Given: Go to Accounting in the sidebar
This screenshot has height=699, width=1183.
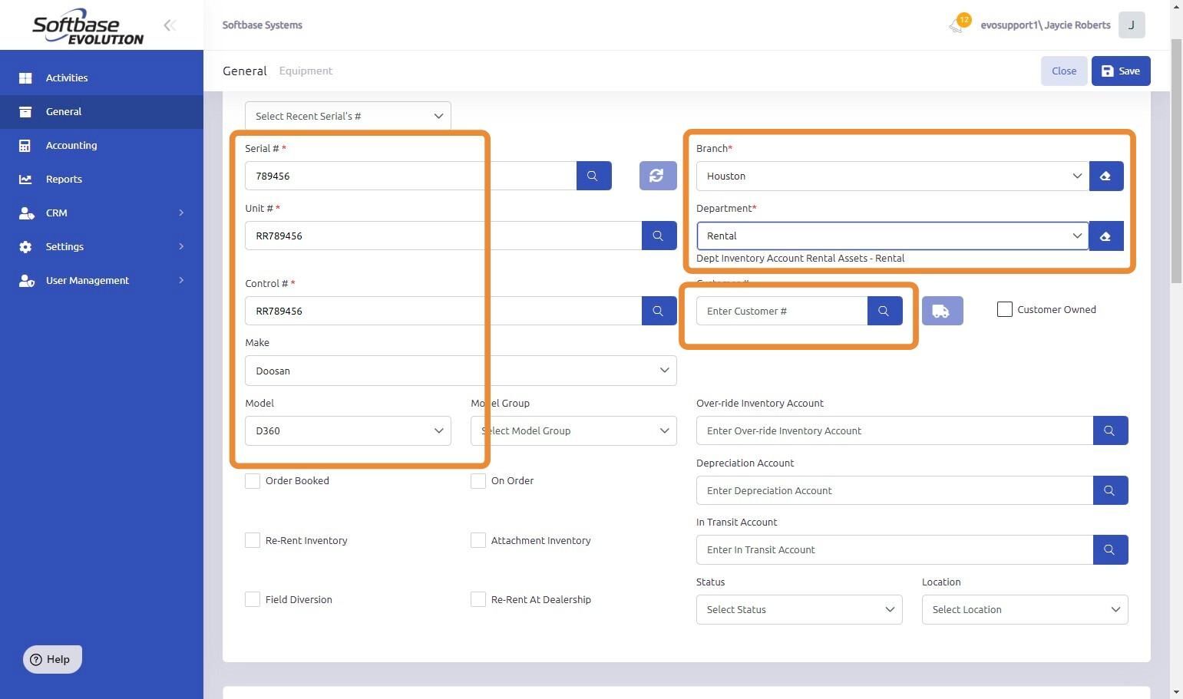Looking at the screenshot, I should tap(101, 145).
